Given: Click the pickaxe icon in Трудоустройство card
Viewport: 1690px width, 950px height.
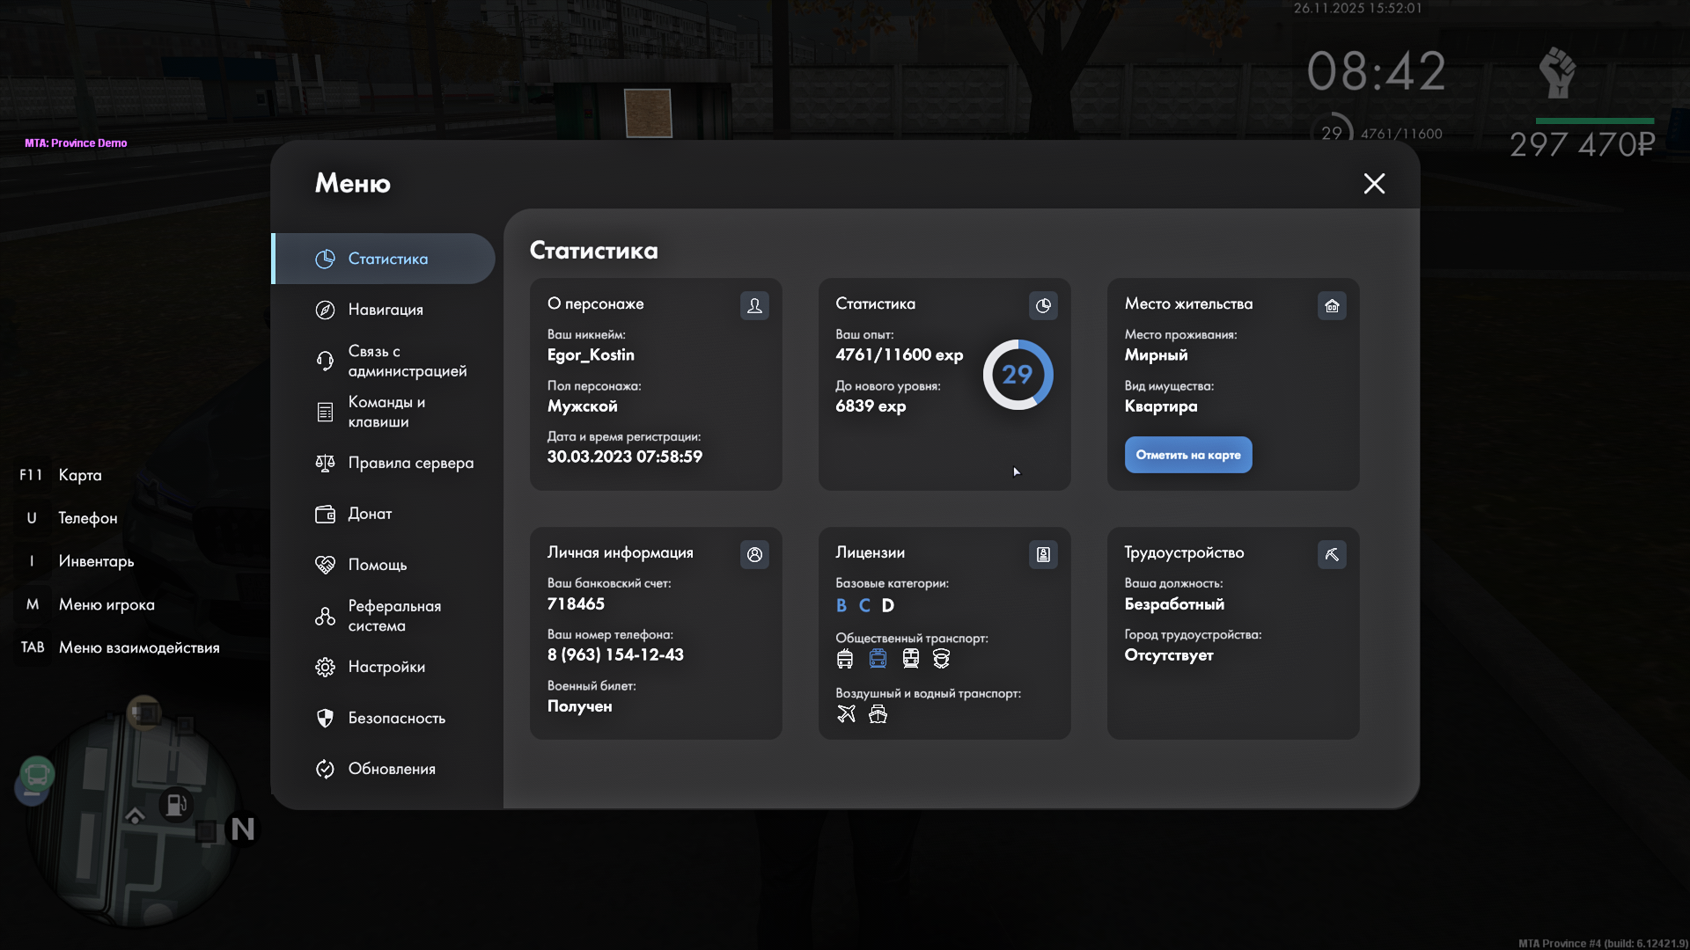Looking at the screenshot, I should pyautogui.click(x=1332, y=554).
